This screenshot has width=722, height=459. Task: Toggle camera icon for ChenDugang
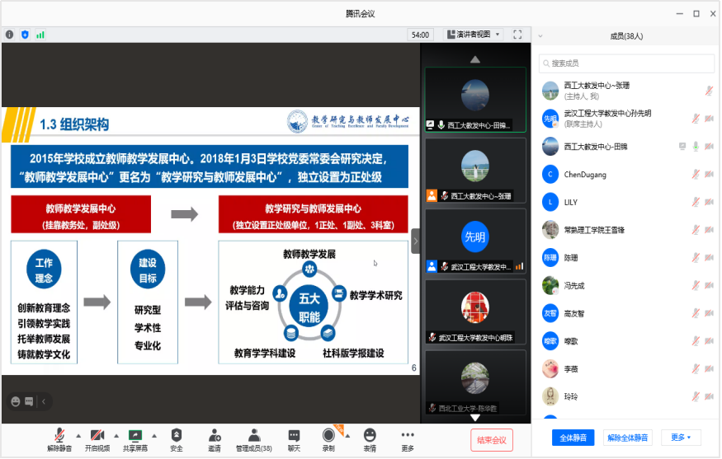click(x=709, y=175)
